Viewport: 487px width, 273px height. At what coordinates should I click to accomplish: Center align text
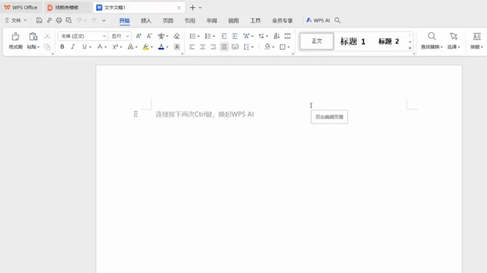point(203,47)
